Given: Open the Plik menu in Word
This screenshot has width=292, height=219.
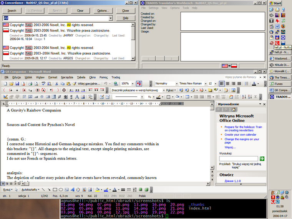Looking at the screenshot, I should click(x=7, y=77).
